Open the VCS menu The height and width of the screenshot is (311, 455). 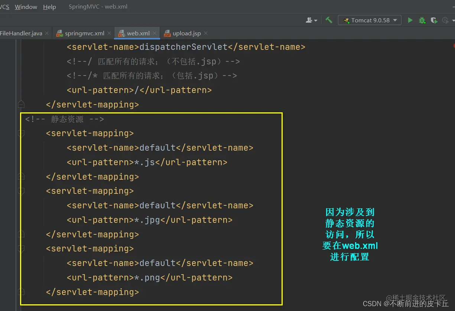point(4,7)
